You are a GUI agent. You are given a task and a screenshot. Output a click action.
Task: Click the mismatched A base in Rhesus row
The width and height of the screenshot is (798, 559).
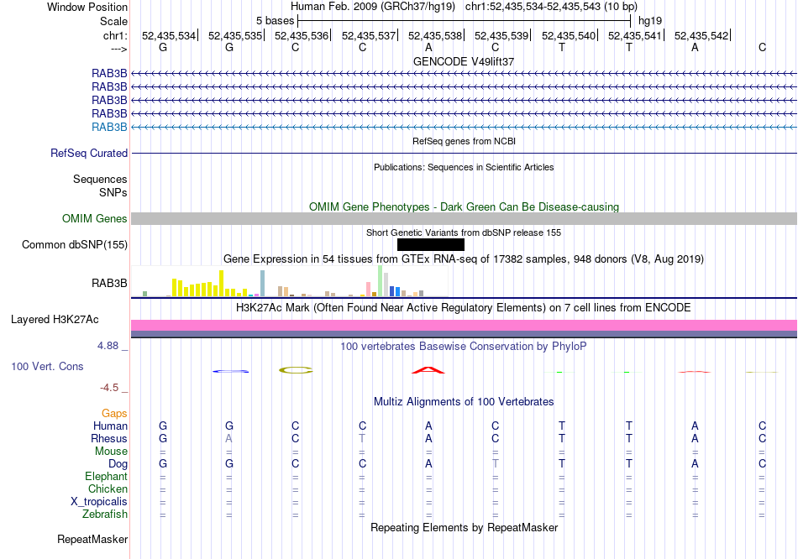point(229,438)
